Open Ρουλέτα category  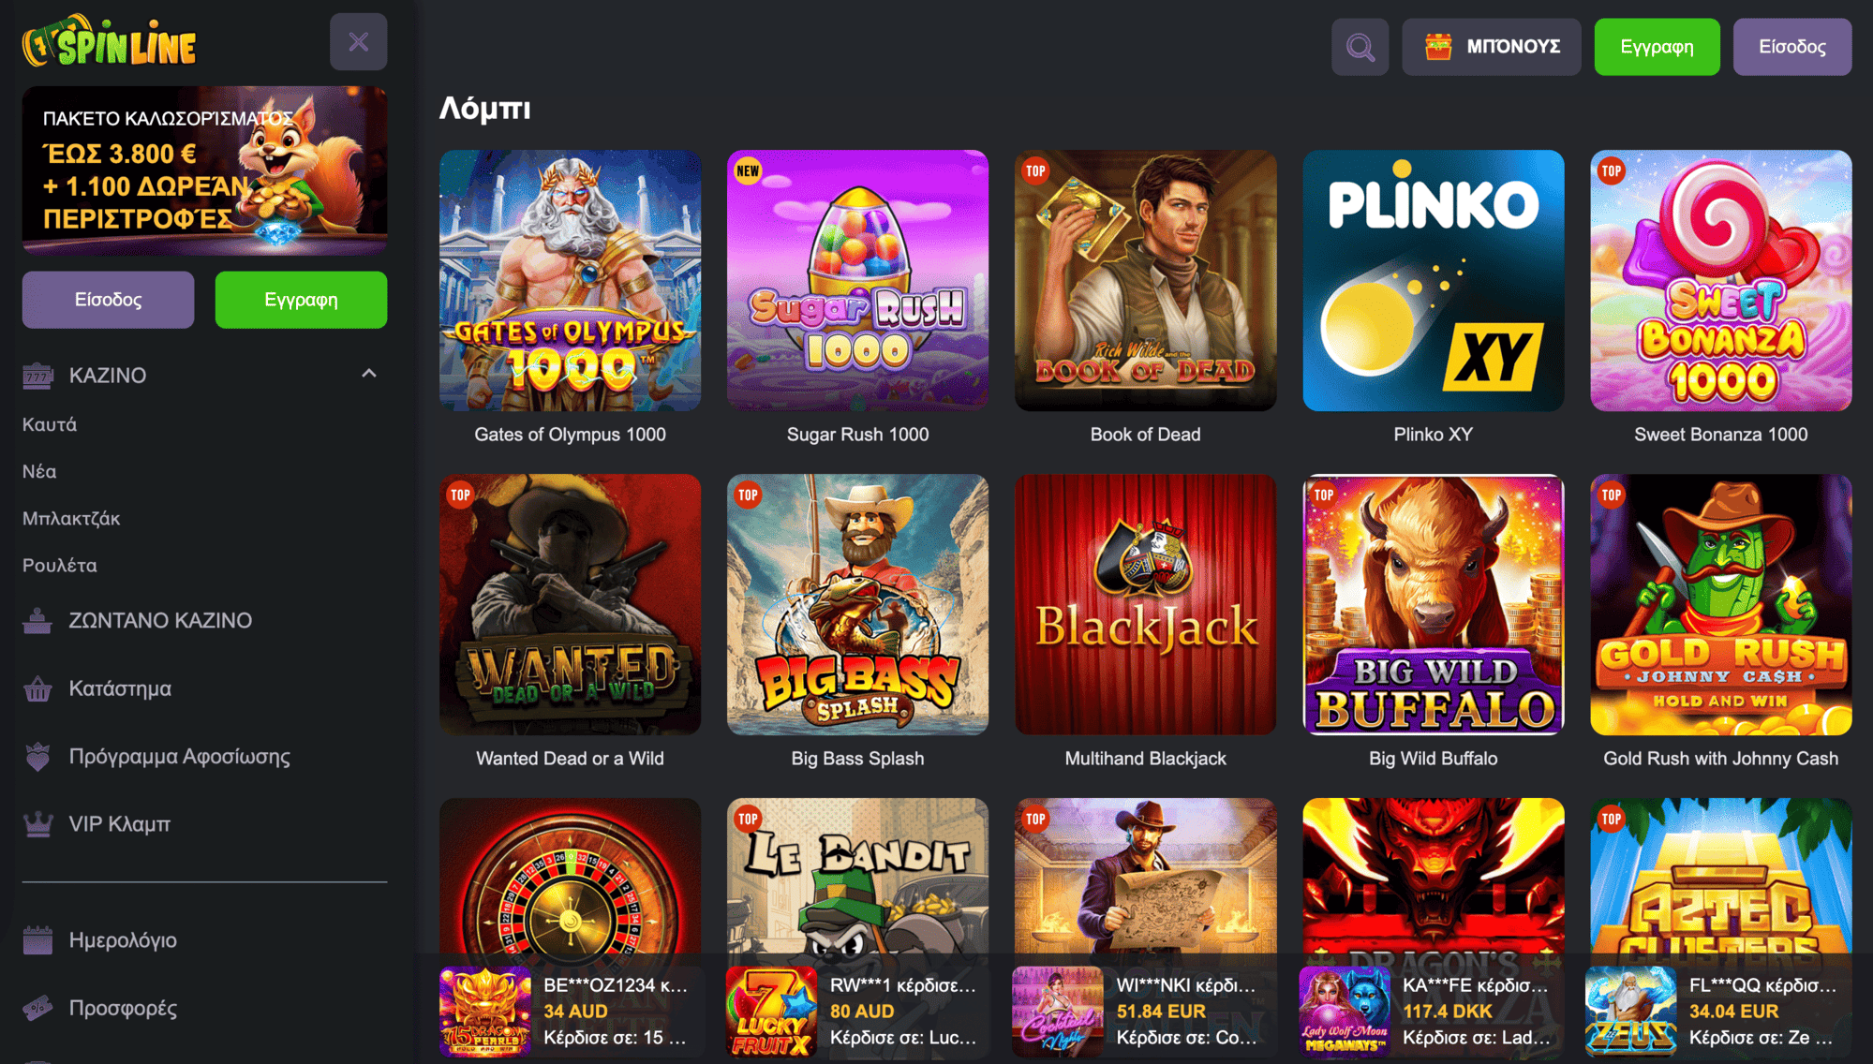tap(60, 565)
